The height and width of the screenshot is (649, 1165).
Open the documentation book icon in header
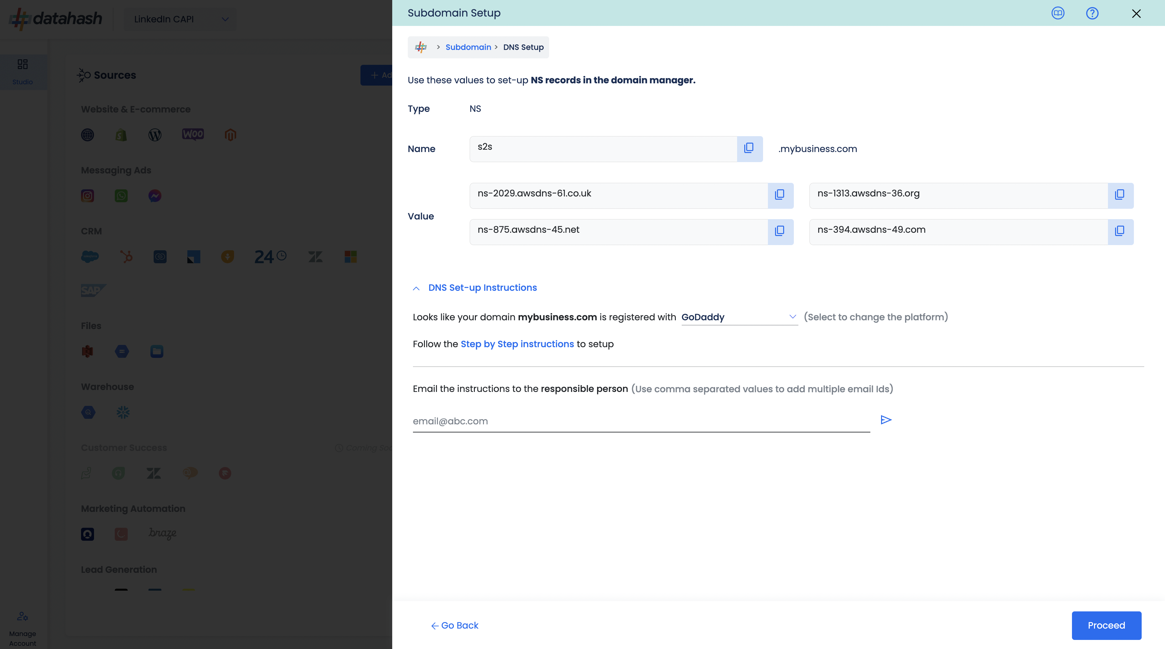[1058, 13]
